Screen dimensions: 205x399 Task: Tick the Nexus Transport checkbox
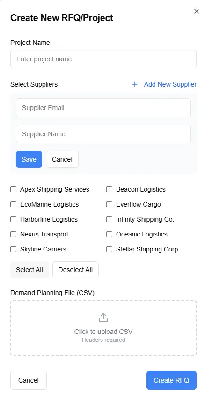coord(13,234)
